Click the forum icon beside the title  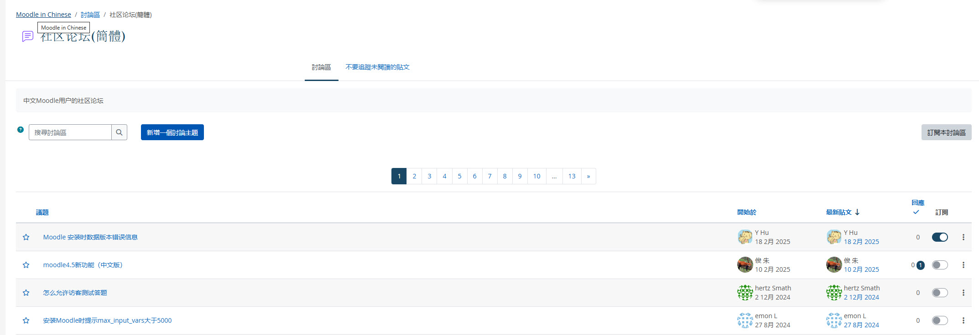pos(28,36)
